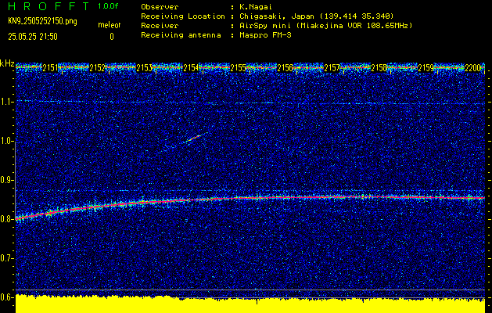Click the receiving location Chigasaki, Japan text

[317, 16]
